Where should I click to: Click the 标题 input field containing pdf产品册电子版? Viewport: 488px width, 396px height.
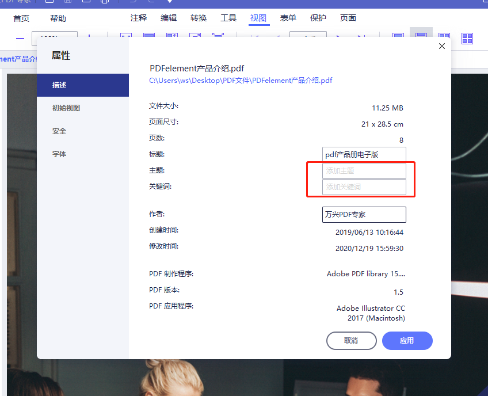point(364,154)
